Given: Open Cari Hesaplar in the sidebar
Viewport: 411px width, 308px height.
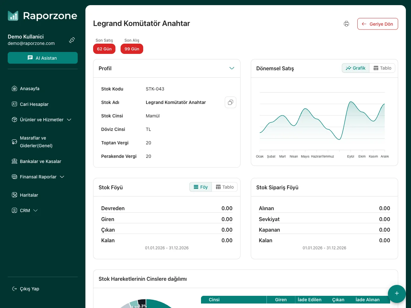Looking at the screenshot, I should [34, 104].
